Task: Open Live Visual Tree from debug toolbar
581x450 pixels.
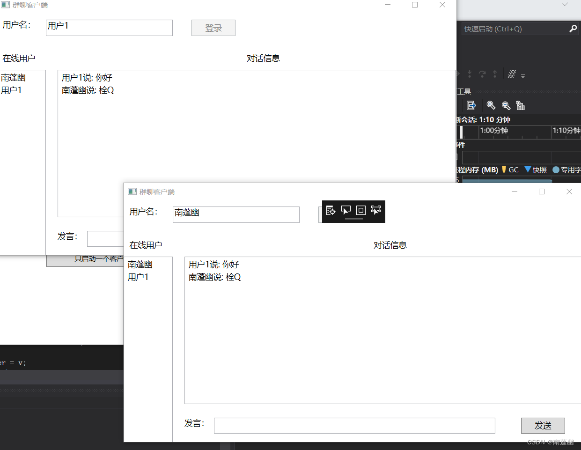Action: click(331, 210)
